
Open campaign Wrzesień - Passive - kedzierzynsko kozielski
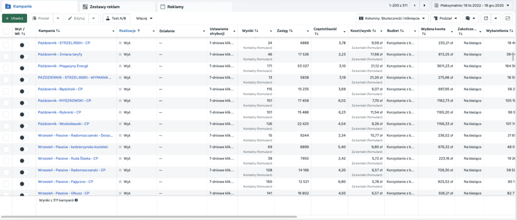73,146
